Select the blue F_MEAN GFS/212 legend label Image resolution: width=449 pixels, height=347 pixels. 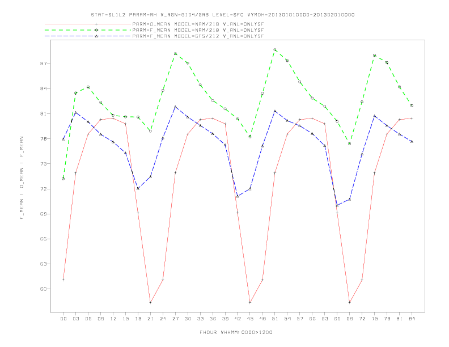pyautogui.click(x=198, y=36)
